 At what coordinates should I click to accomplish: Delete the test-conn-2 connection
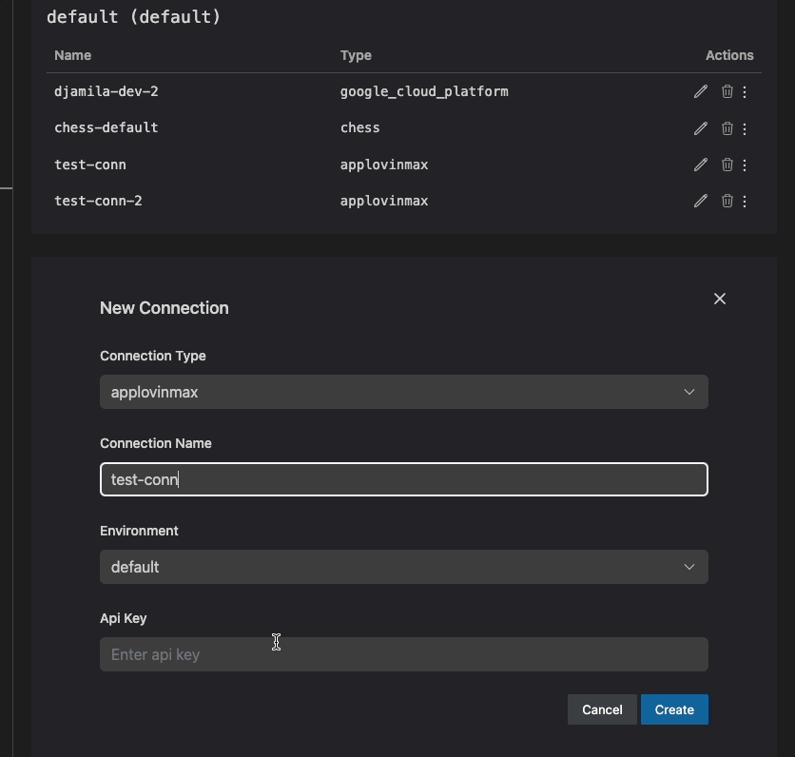727,201
